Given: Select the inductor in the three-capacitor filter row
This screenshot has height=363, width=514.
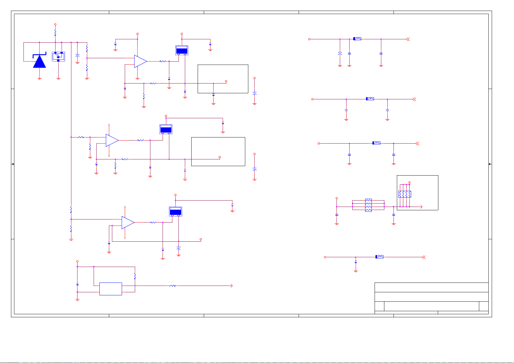Looking at the screenshot, I should coord(357,39).
